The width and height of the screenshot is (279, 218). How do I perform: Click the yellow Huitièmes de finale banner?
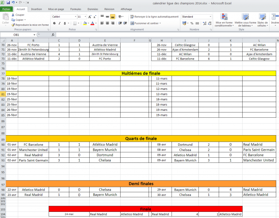[x=141, y=73]
